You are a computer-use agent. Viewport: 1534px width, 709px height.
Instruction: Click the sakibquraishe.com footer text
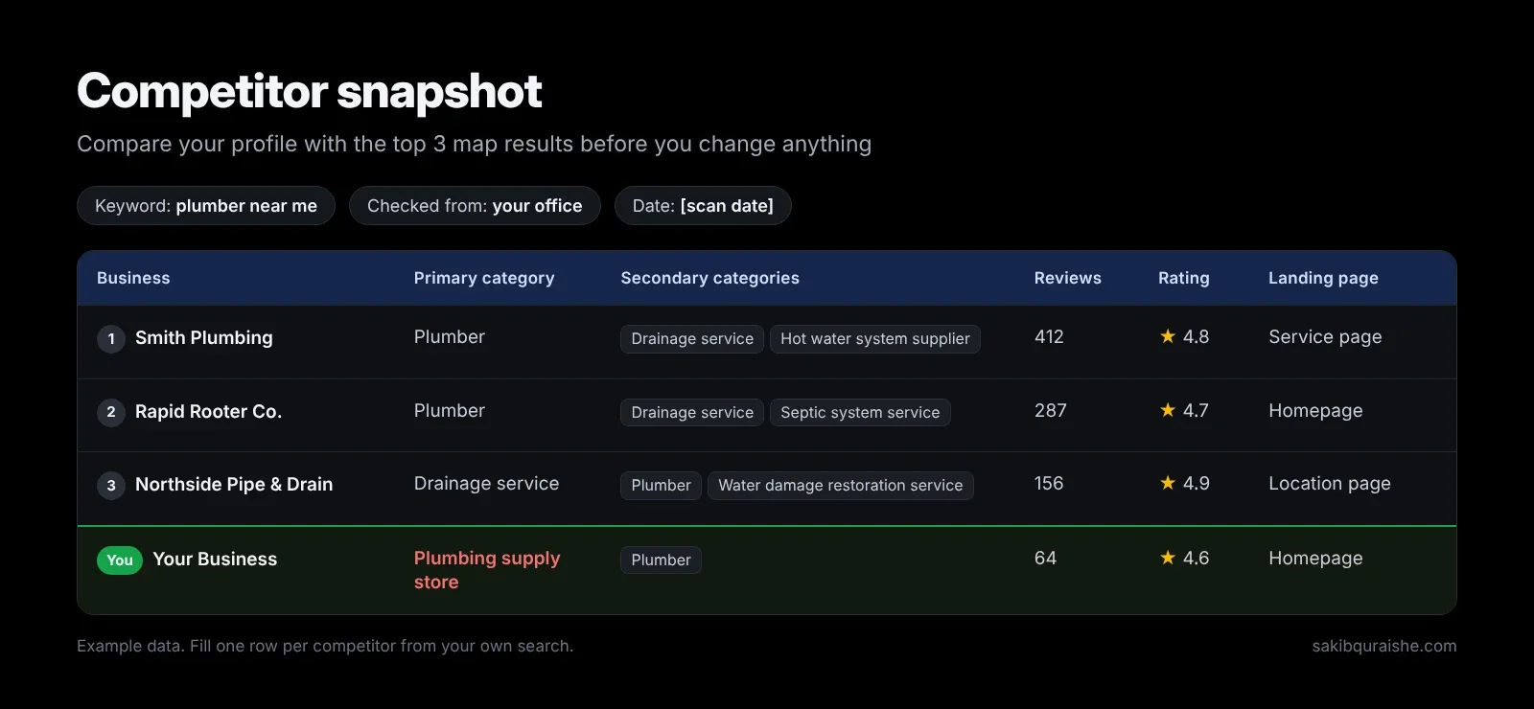(1384, 646)
